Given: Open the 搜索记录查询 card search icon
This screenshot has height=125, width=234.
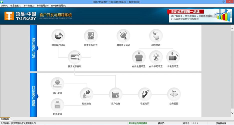Looking at the screenshot, I should click(74, 57).
